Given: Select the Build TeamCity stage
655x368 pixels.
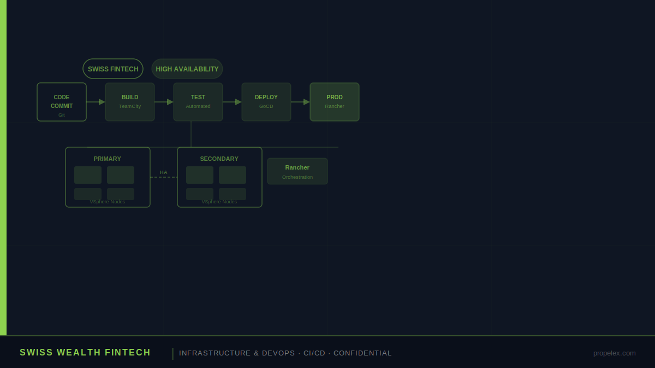Looking at the screenshot, I should click(130, 102).
